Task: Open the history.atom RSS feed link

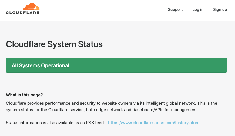Action: tap(154, 123)
